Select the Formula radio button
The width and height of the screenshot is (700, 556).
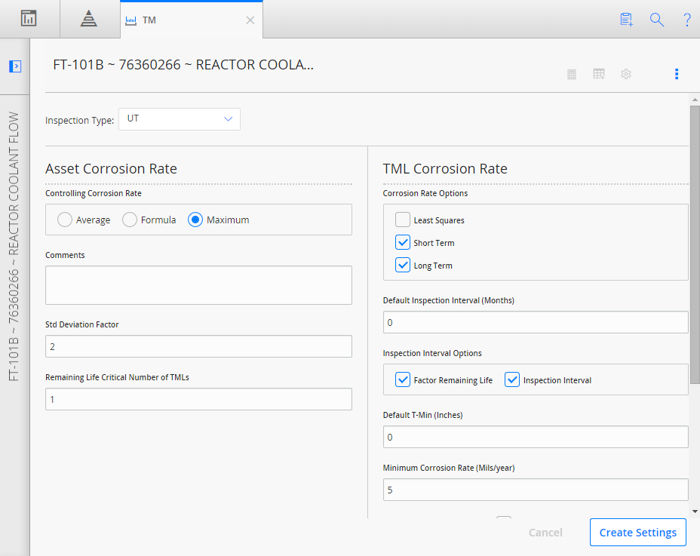(130, 220)
